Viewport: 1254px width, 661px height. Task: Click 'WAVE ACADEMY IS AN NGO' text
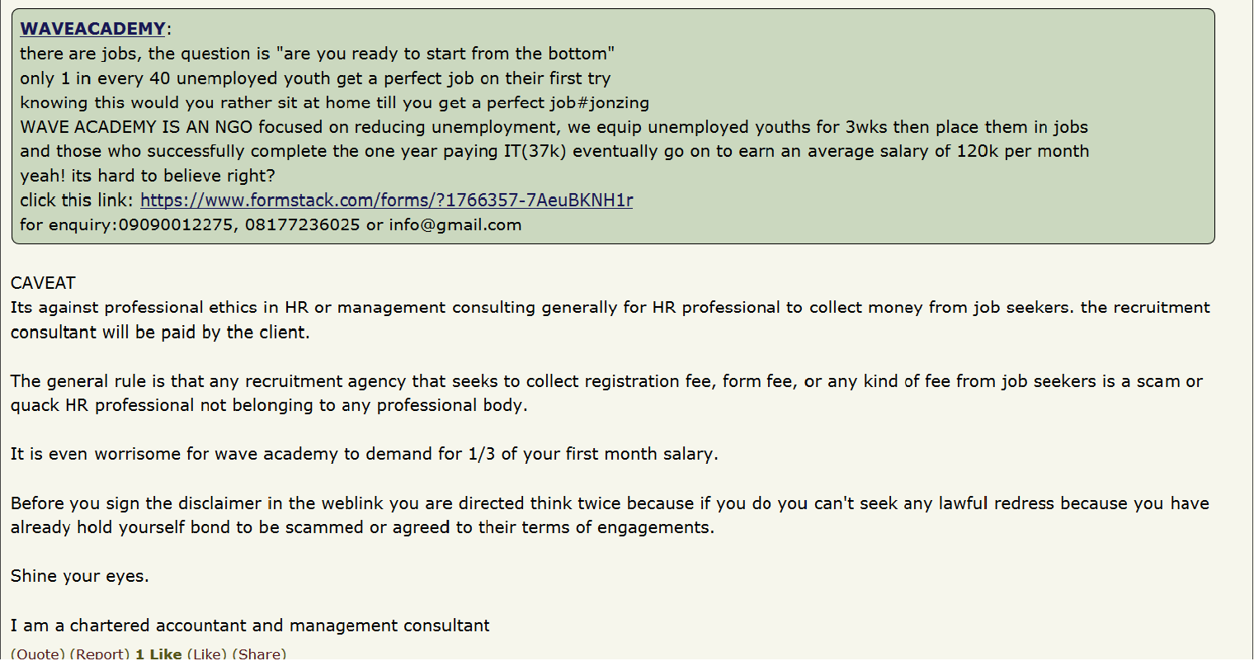click(137, 127)
